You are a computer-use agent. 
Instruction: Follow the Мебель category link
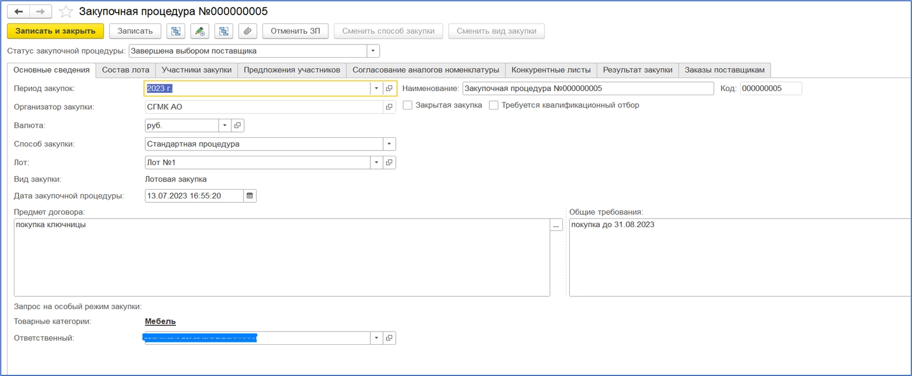[x=160, y=322]
